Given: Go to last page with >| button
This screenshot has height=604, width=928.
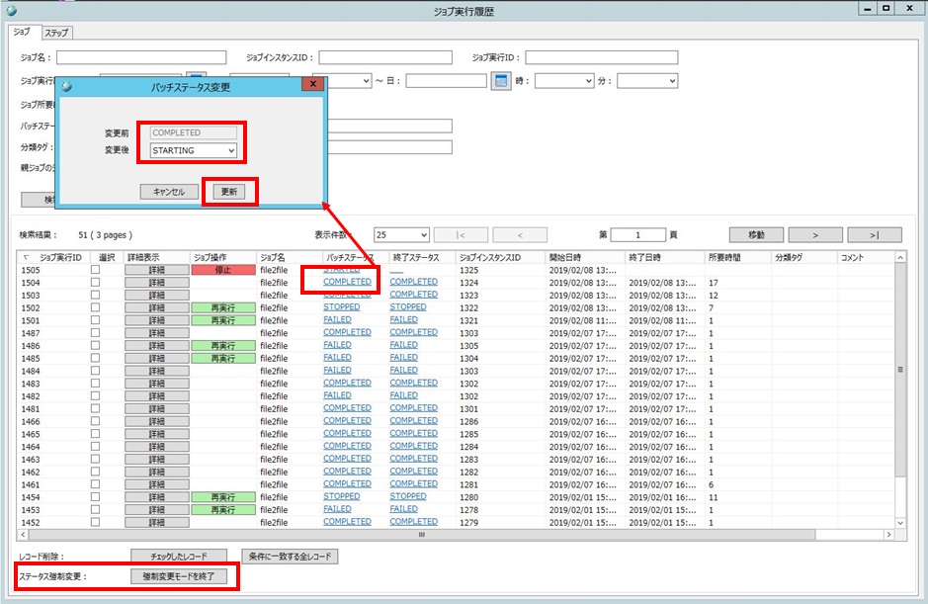Looking at the screenshot, I should point(874,235).
